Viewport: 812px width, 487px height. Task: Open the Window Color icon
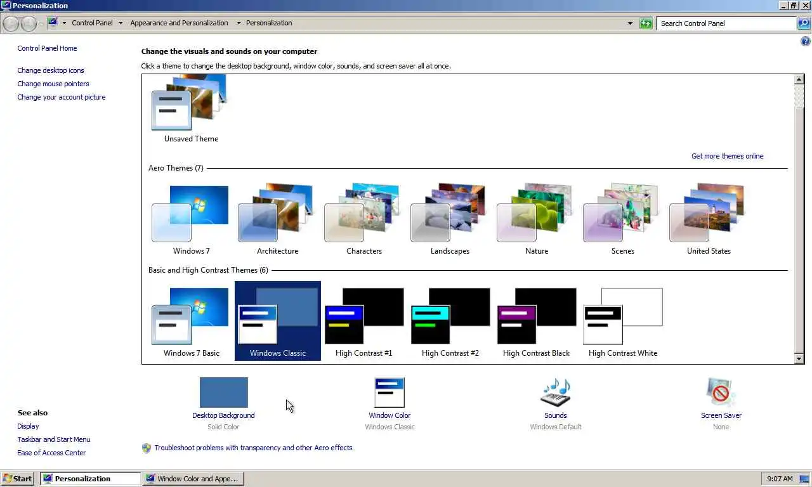pyautogui.click(x=390, y=393)
